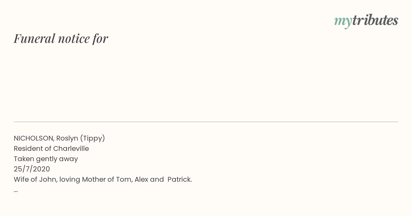Click the word "Funeral" in the heading
The height and width of the screenshot is (216, 412).
34,38
